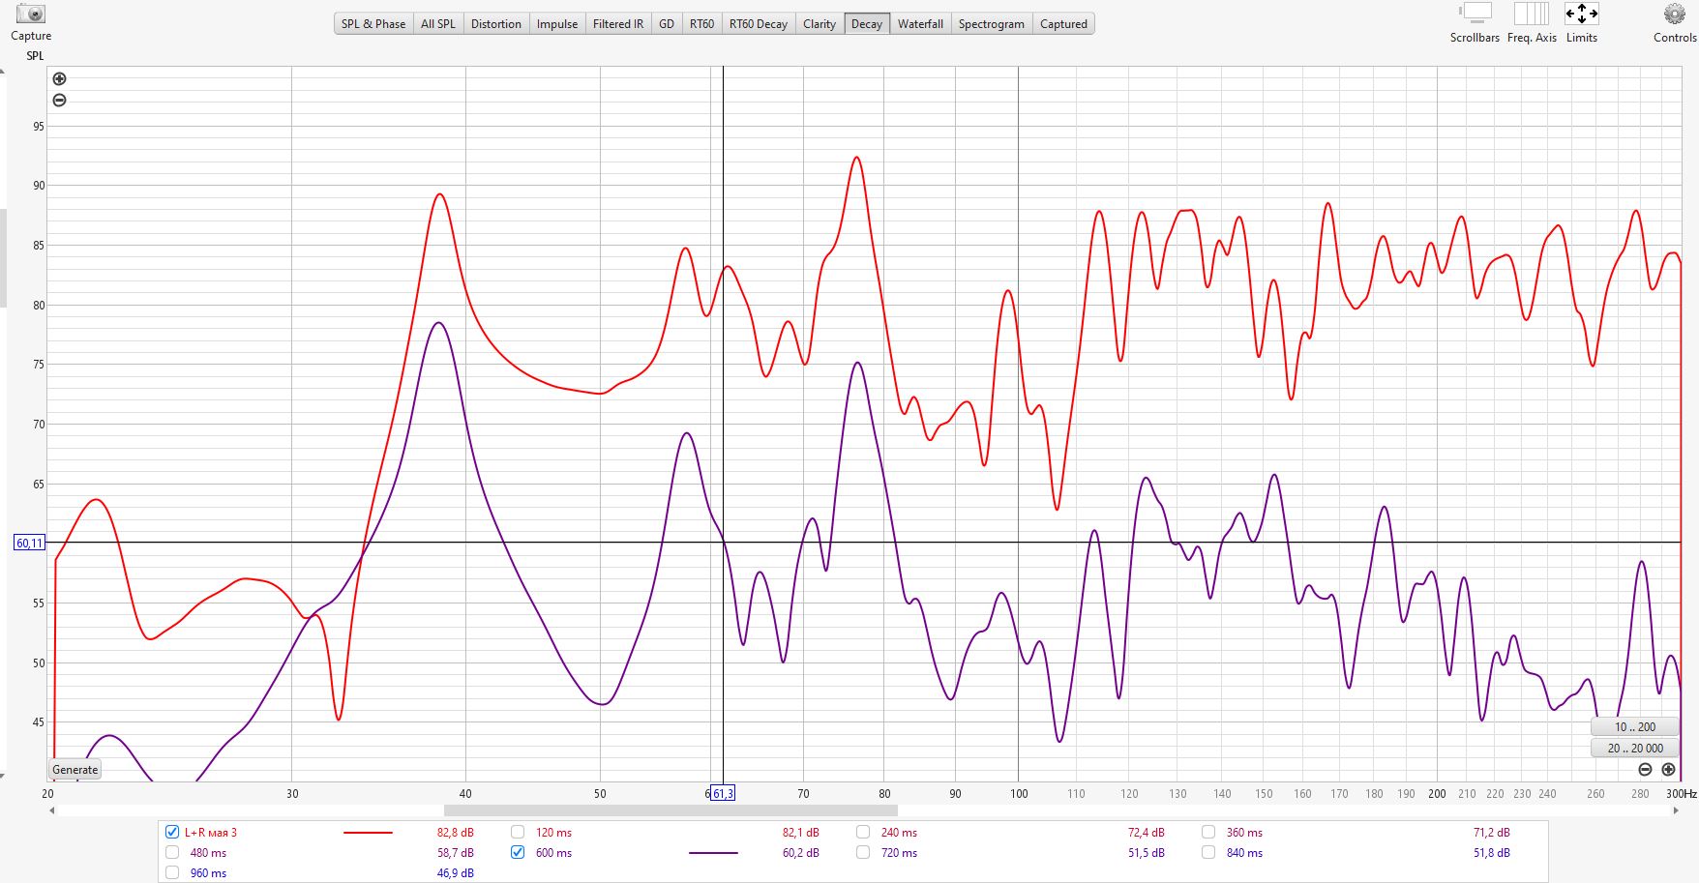This screenshot has height=883, width=1699.
Task: Zoom out horizontally with bottom-right minus icon
Action: (1645, 770)
